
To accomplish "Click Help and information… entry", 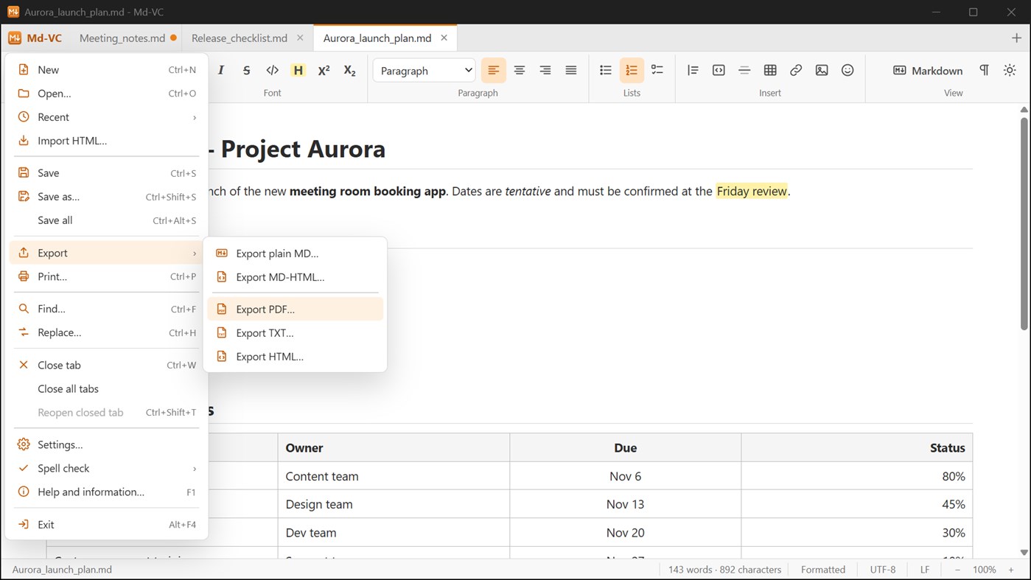I will pyautogui.click(x=107, y=492).
